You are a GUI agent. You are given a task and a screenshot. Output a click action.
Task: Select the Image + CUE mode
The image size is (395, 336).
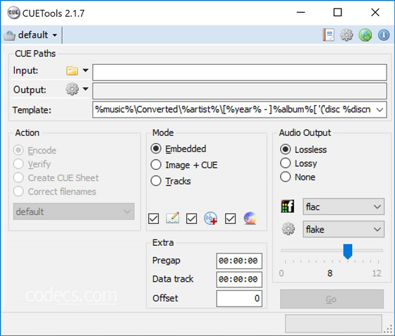[x=184, y=165]
